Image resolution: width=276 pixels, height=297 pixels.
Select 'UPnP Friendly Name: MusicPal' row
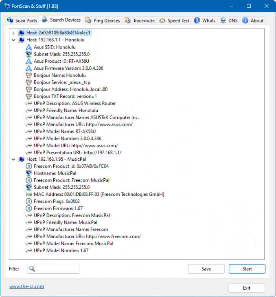pyautogui.click(x=66, y=222)
